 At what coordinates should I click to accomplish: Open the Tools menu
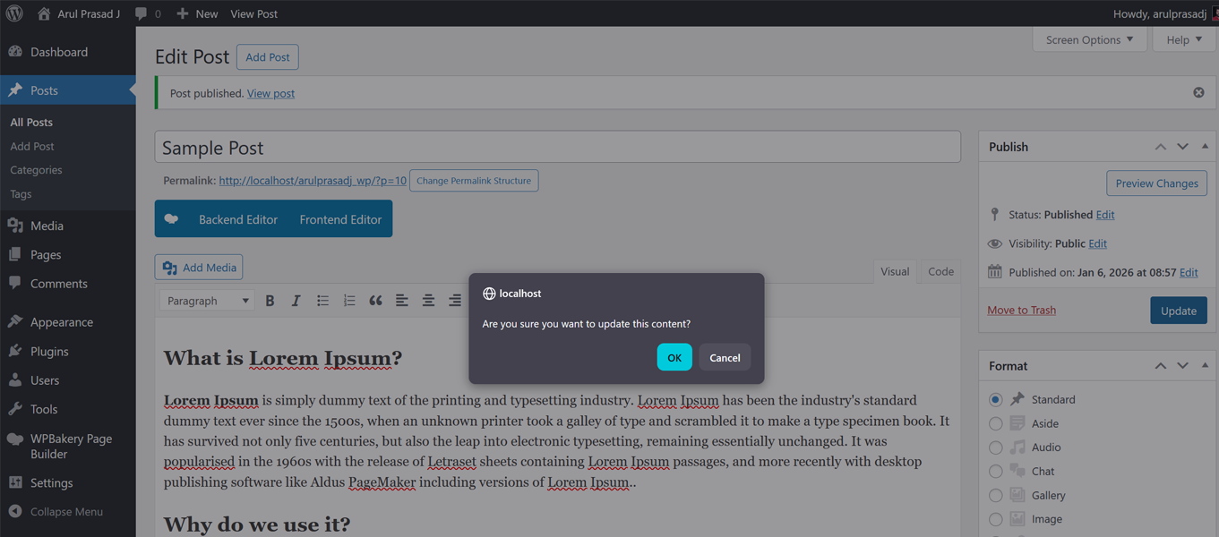pos(68,409)
